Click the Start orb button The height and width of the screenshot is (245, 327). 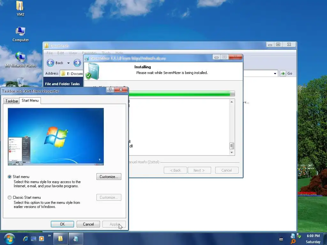(x=9, y=239)
